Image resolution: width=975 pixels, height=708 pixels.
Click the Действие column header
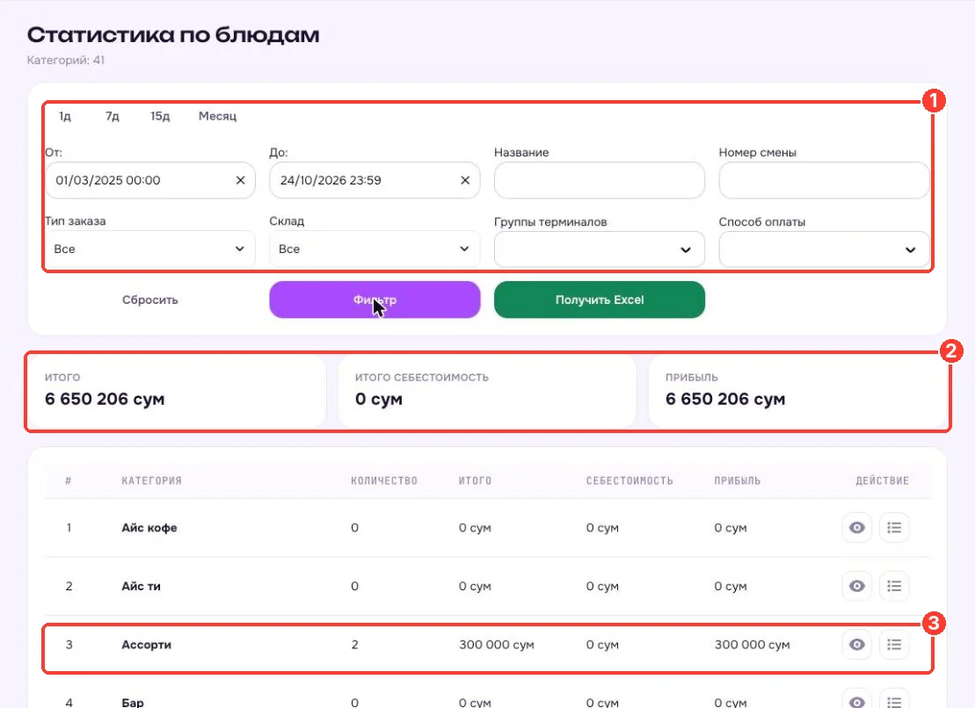(x=883, y=480)
